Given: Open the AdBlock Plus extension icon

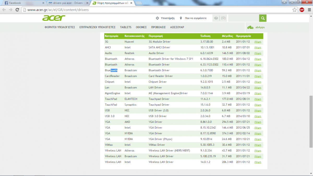Looking at the screenshot, I should 302,10.
